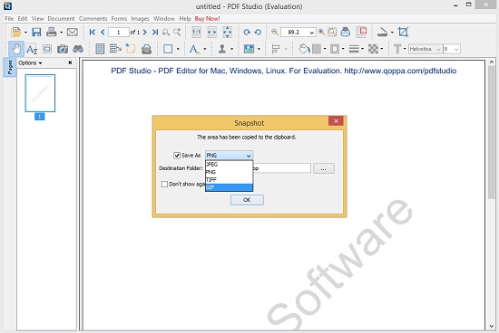The image size is (499, 333).
Task: Set Actual Size 1:1 view
Action: [196, 32]
